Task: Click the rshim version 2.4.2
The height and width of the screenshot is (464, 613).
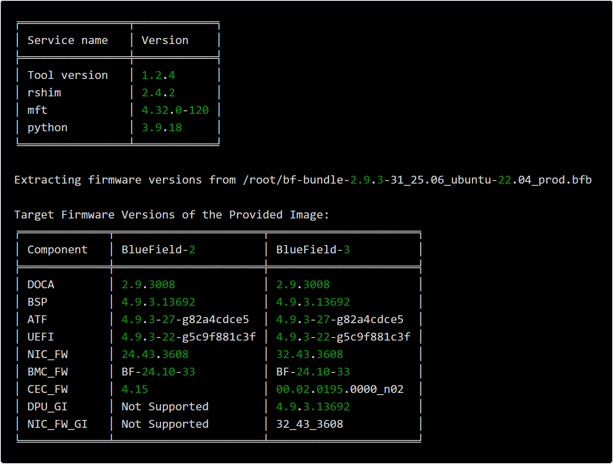Action: pos(158,93)
